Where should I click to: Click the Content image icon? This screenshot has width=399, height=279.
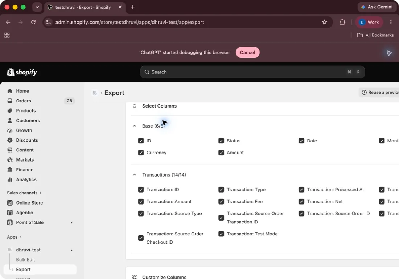pyautogui.click(x=10, y=150)
